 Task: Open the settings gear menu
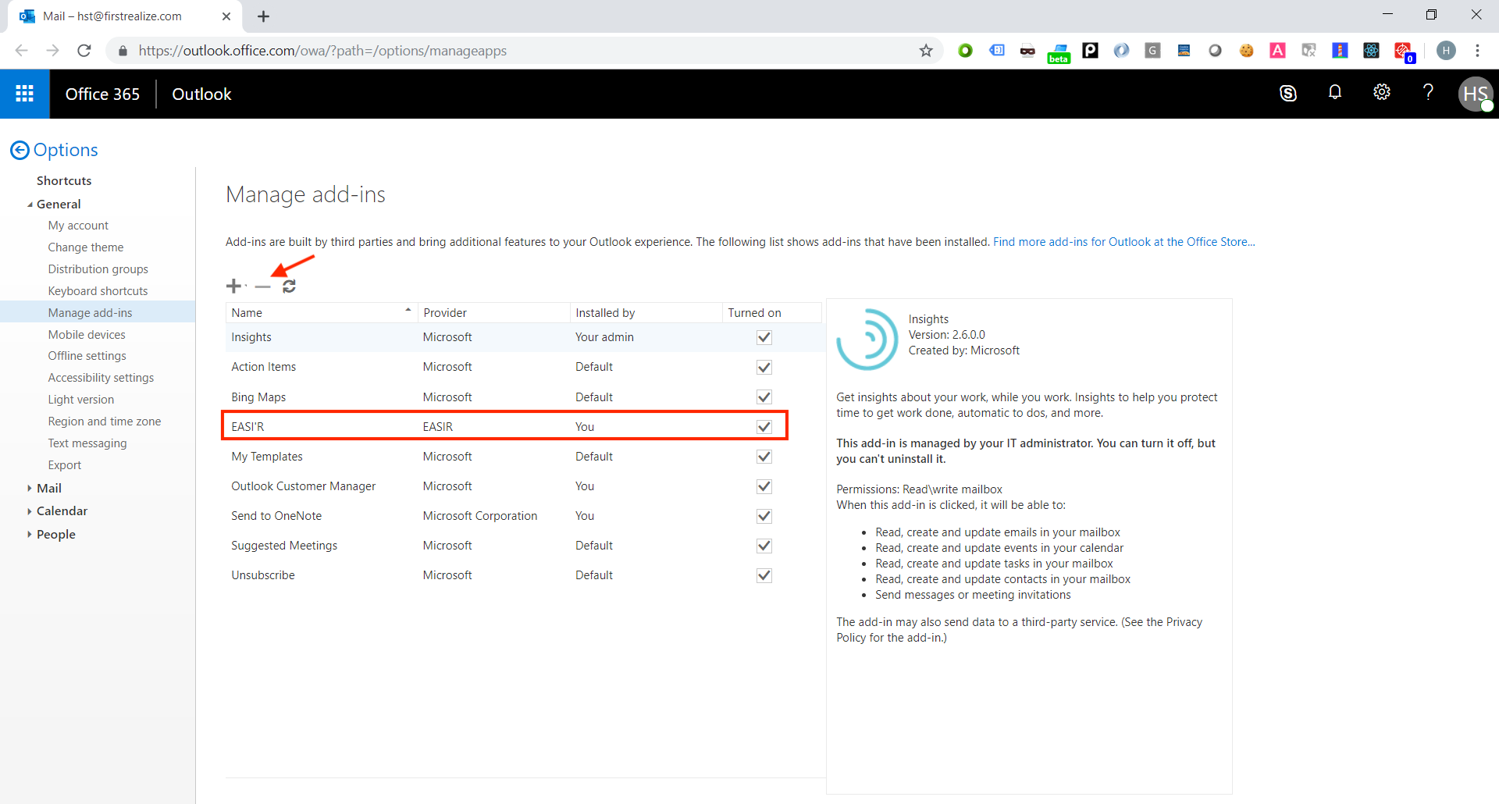click(x=1382, y=93)
